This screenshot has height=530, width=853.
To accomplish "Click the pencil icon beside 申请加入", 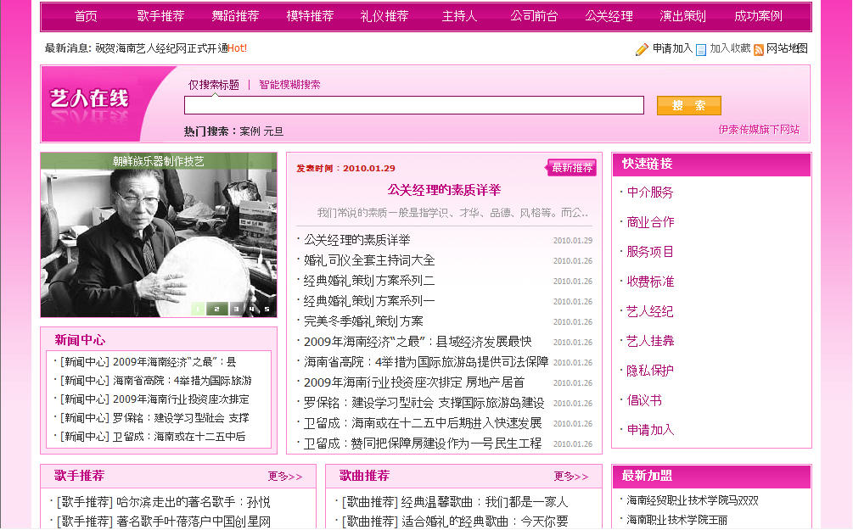I will point(642,49).
